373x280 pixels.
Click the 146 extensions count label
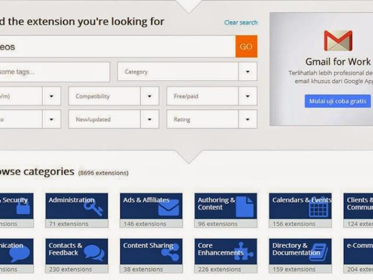pyautogui.click(x=145, y=224)
